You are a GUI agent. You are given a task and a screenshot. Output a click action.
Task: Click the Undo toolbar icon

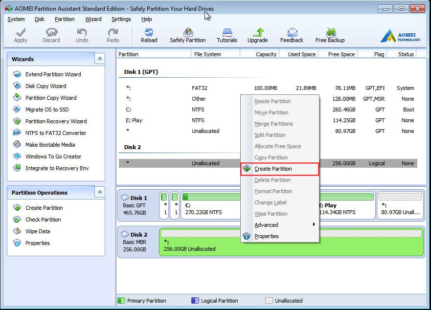coord(82,36)
